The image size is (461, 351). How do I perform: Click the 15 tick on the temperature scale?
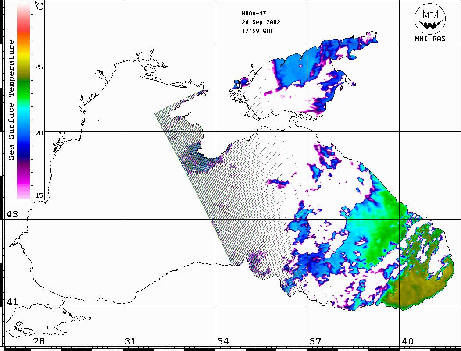[39, 195]
